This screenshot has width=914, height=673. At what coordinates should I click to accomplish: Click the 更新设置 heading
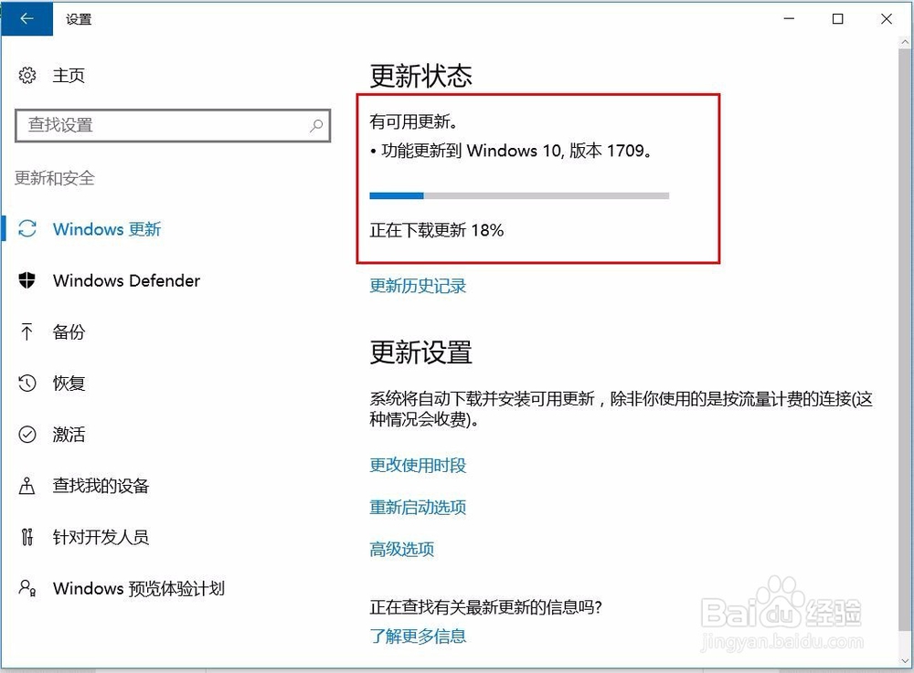pos(420,352)
